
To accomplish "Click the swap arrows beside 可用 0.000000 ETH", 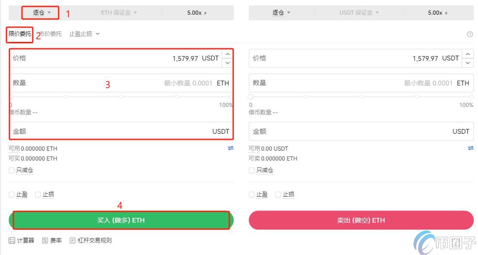I will (230, 148).
